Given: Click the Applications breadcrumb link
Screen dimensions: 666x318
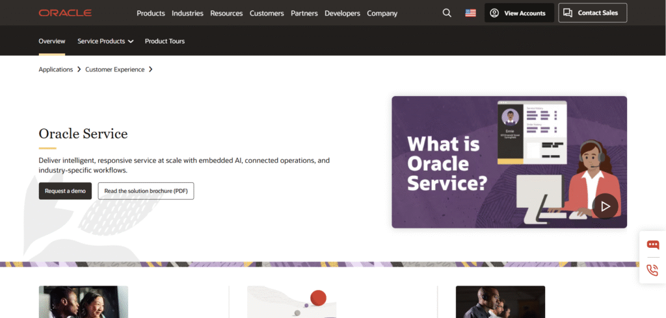Looking at the screenshot, I should tap(56, 69).
